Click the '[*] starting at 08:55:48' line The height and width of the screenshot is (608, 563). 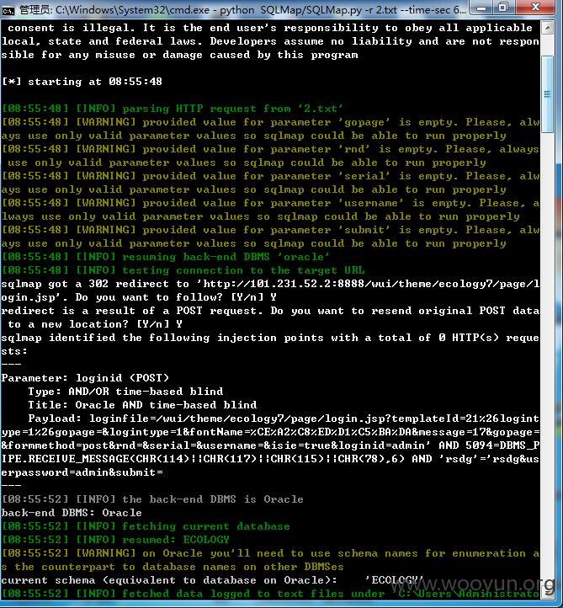point(82,82)
